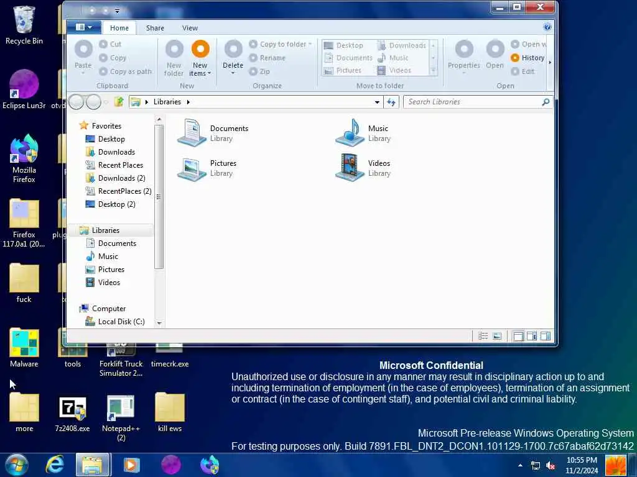This screenshot has height=477, width=637.
Task: Select Favorites in navigation pane
Action: tap(101, 125)
